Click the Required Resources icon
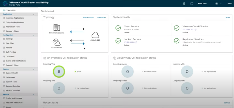The height and width of the screenshot is (108, 234). 4,103
